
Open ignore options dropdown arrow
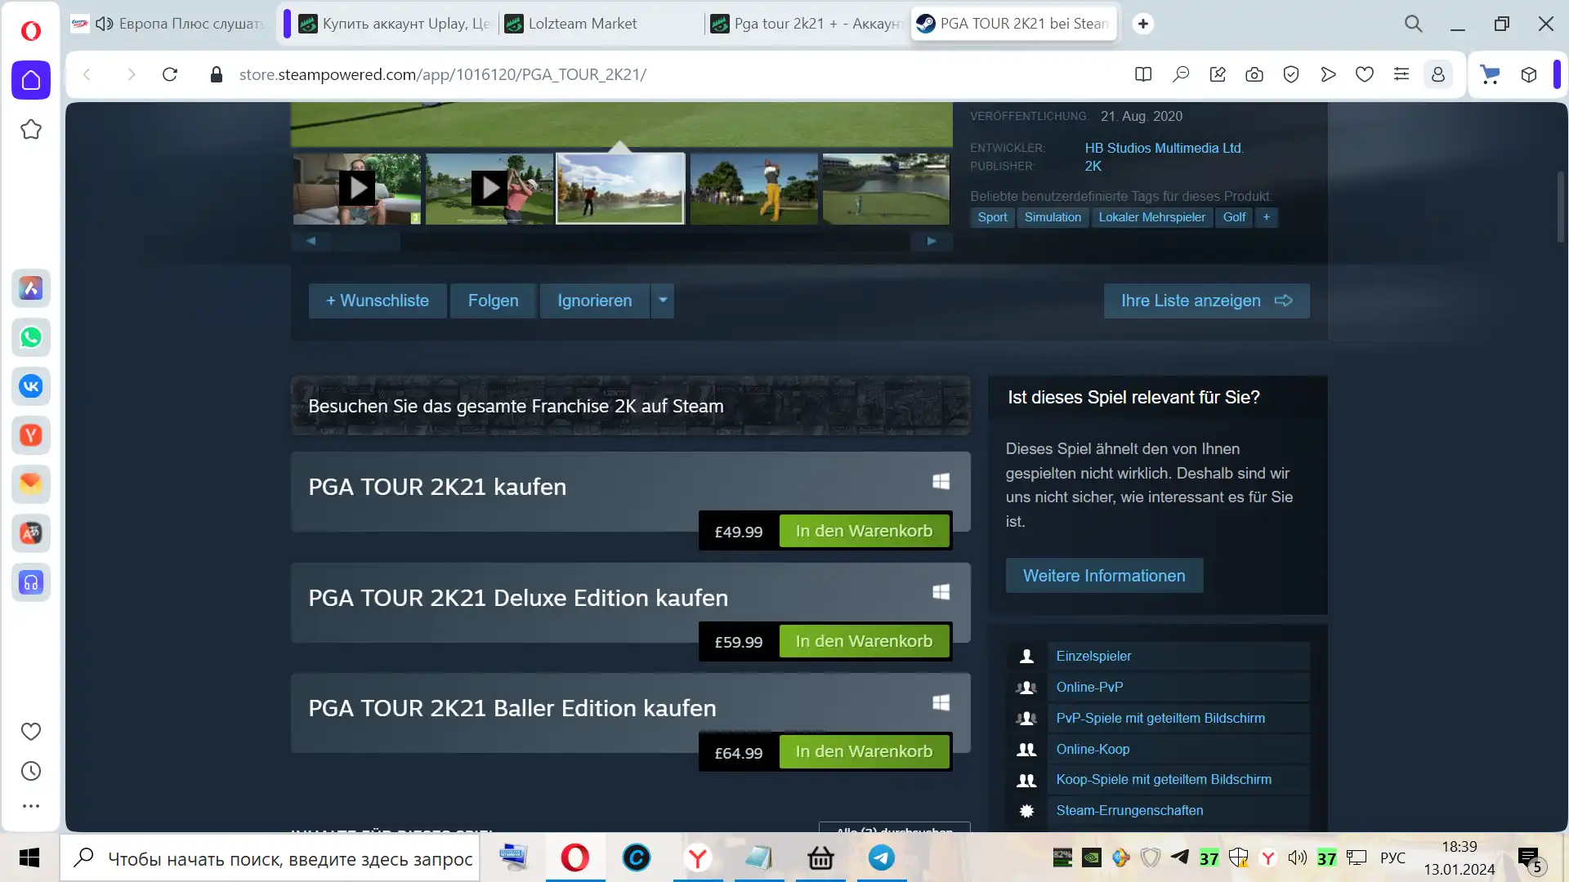[x=663, y=301]
